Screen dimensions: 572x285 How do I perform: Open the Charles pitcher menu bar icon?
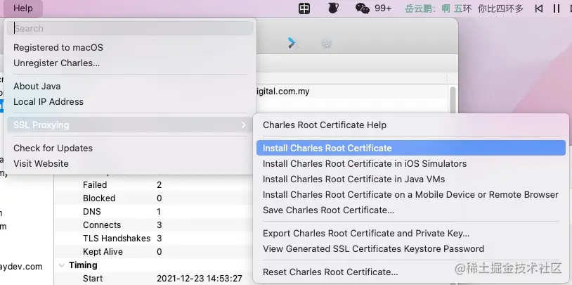[333, 8]
